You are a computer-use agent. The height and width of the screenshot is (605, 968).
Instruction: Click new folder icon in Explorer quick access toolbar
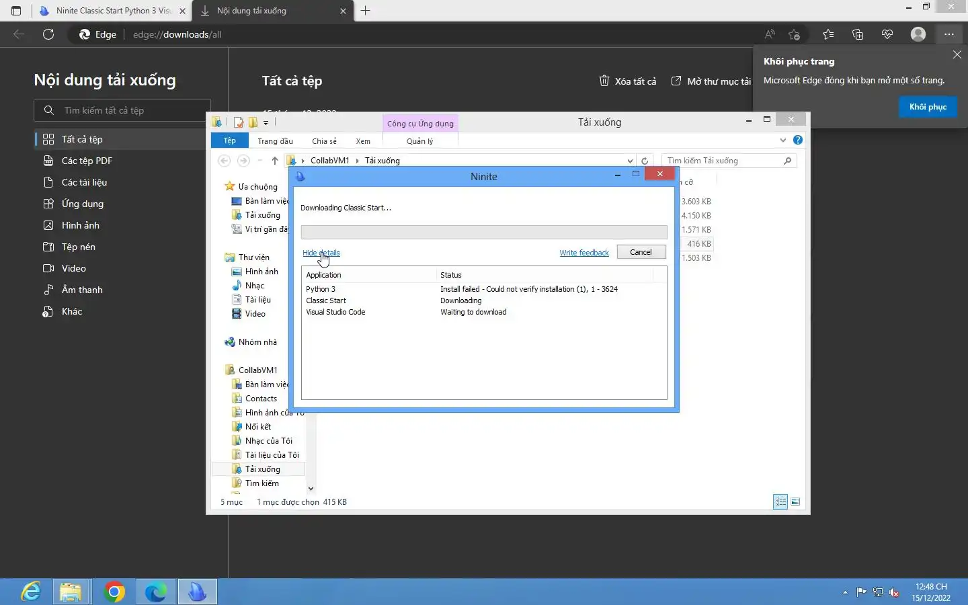(253, 122)
